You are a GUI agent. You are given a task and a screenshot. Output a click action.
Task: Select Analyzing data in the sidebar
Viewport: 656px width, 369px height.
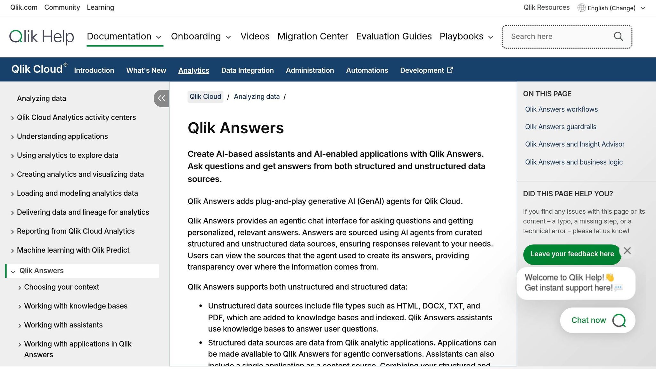coord(41,98)
